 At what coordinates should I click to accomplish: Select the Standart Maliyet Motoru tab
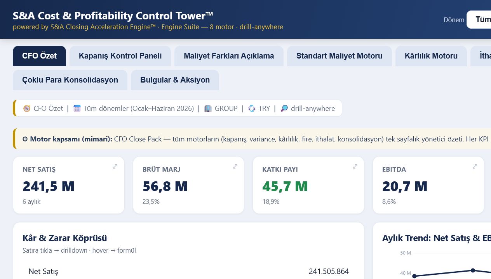[x=340, y=56]
